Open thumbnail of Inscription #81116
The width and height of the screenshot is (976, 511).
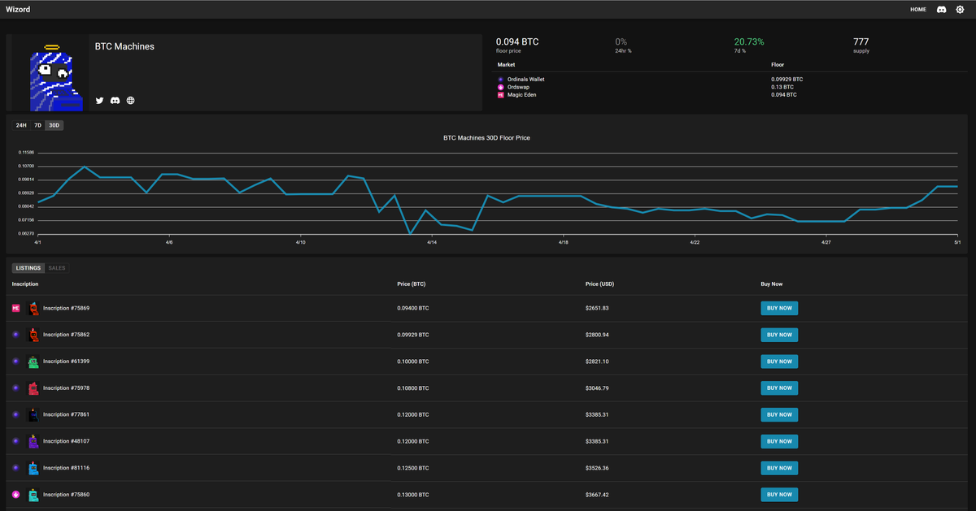click(33, 468)
